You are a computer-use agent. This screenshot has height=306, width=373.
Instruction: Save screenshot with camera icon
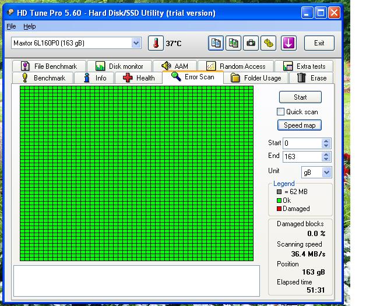click(x=251, y=43)
